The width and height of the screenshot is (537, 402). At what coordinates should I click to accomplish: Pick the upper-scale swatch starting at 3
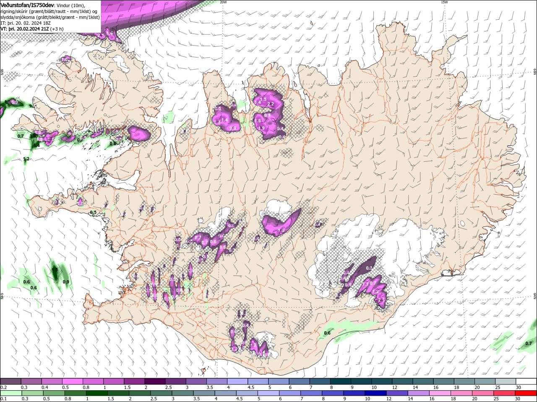(196, 381)
